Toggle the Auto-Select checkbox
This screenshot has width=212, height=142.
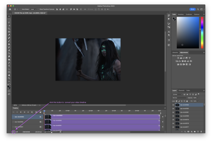(20, 9)
